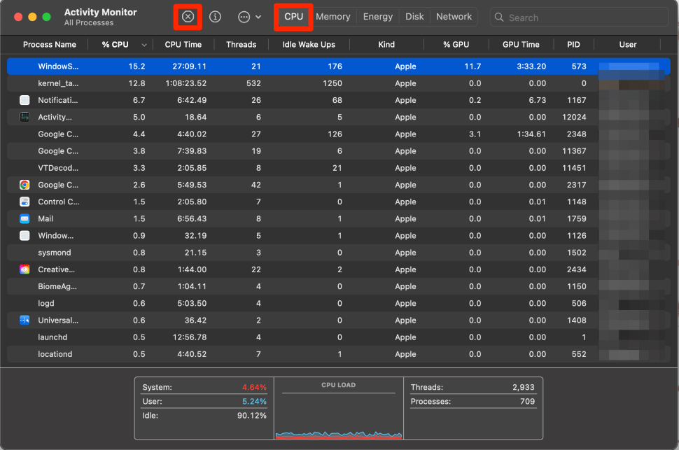Screen dimensions: 679x450
Task: Click the Creative Cloud process icon
Action: pyautogui.click(x=24, y=269)
